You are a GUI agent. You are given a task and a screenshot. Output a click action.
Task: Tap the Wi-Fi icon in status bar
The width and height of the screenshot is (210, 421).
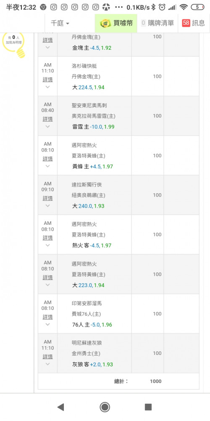(184, 7)
